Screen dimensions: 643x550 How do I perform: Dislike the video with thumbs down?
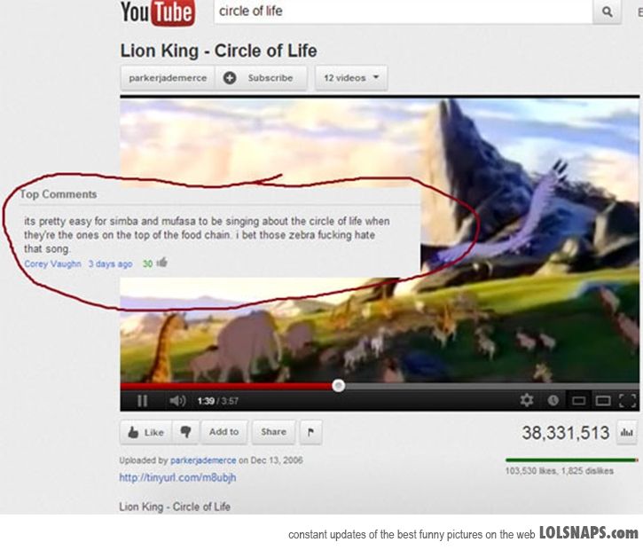(185, 432)
